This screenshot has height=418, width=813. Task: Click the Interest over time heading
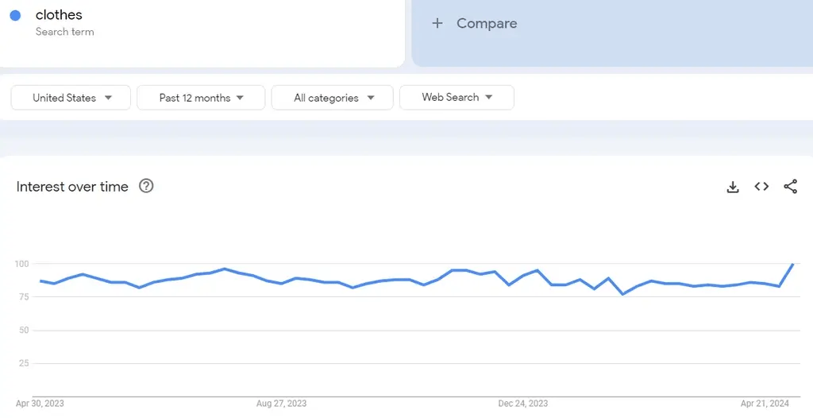[x=72, y=187]
